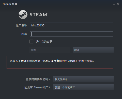122x99 pixels.
Task: Select 创建一个新的帐户... to create an account
Action: coord(83,87)
